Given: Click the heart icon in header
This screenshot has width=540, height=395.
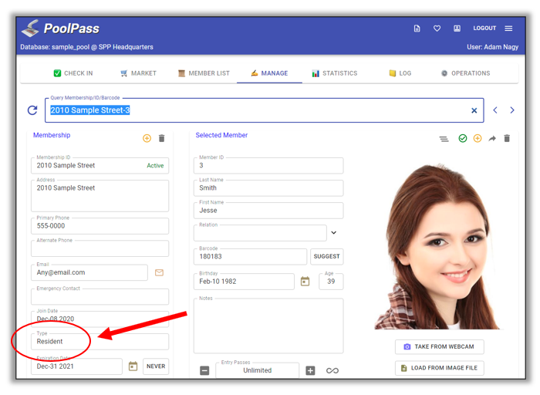Looking at the screenshot, I should [x=437, y=29].
